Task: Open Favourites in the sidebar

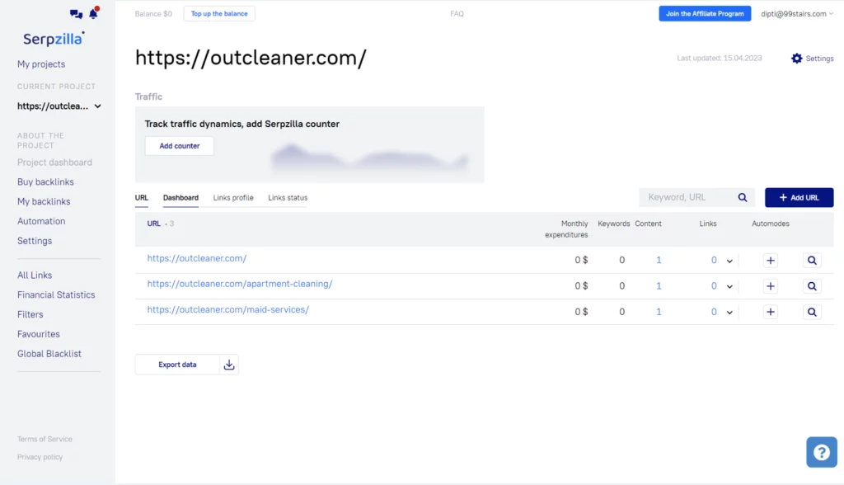Action: 38,334
